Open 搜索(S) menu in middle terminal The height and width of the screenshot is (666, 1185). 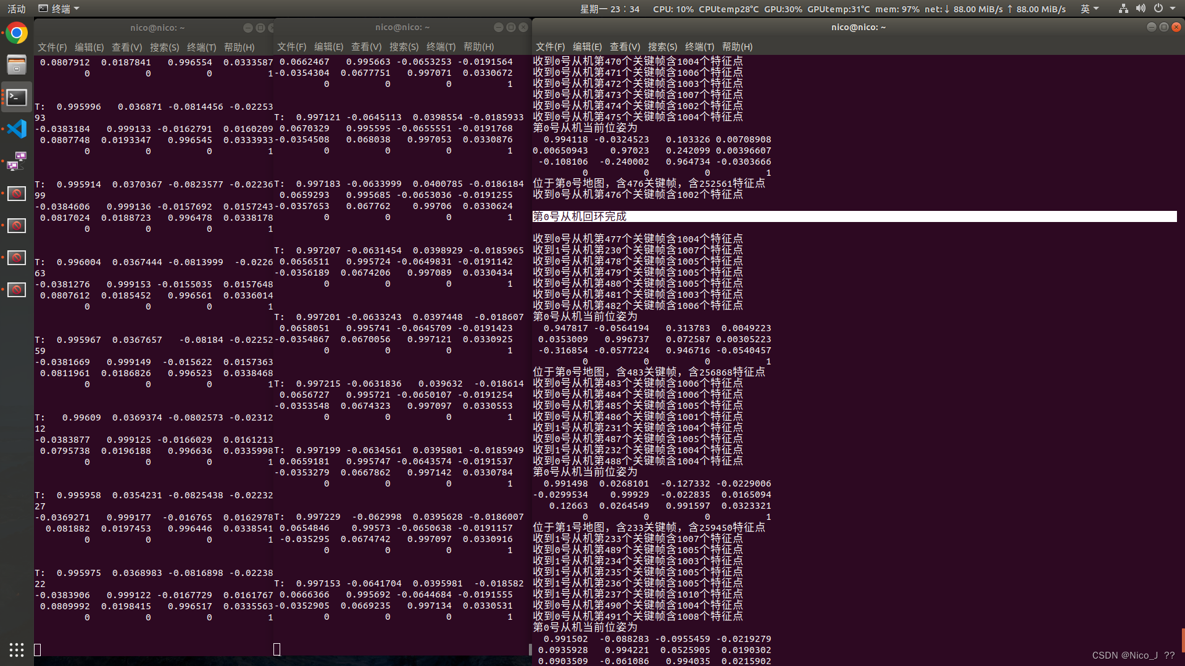click(404, 46)
